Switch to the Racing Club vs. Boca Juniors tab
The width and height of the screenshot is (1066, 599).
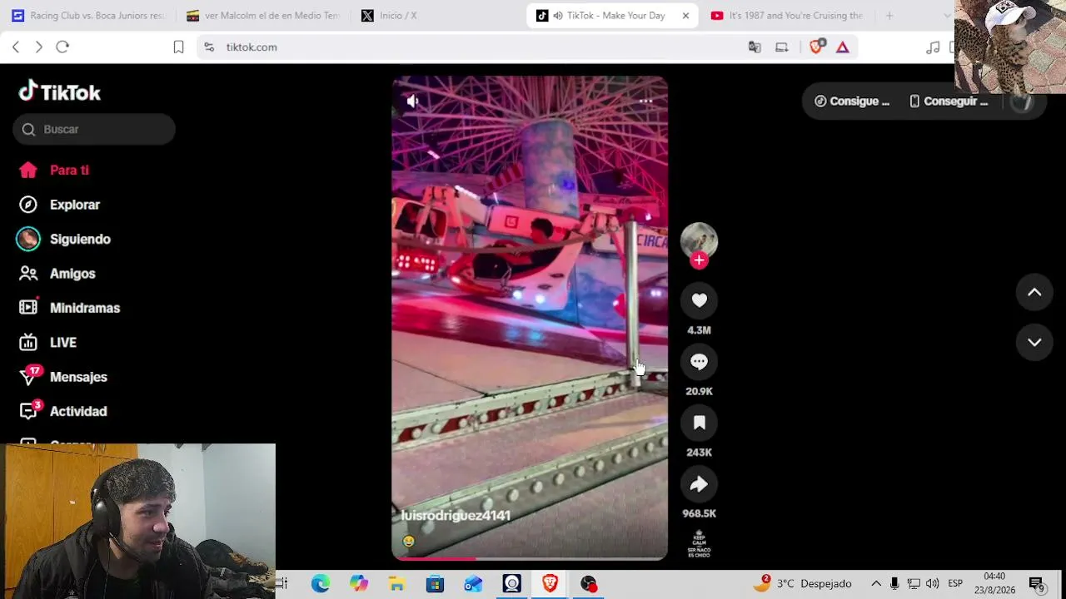pos(88,15)
